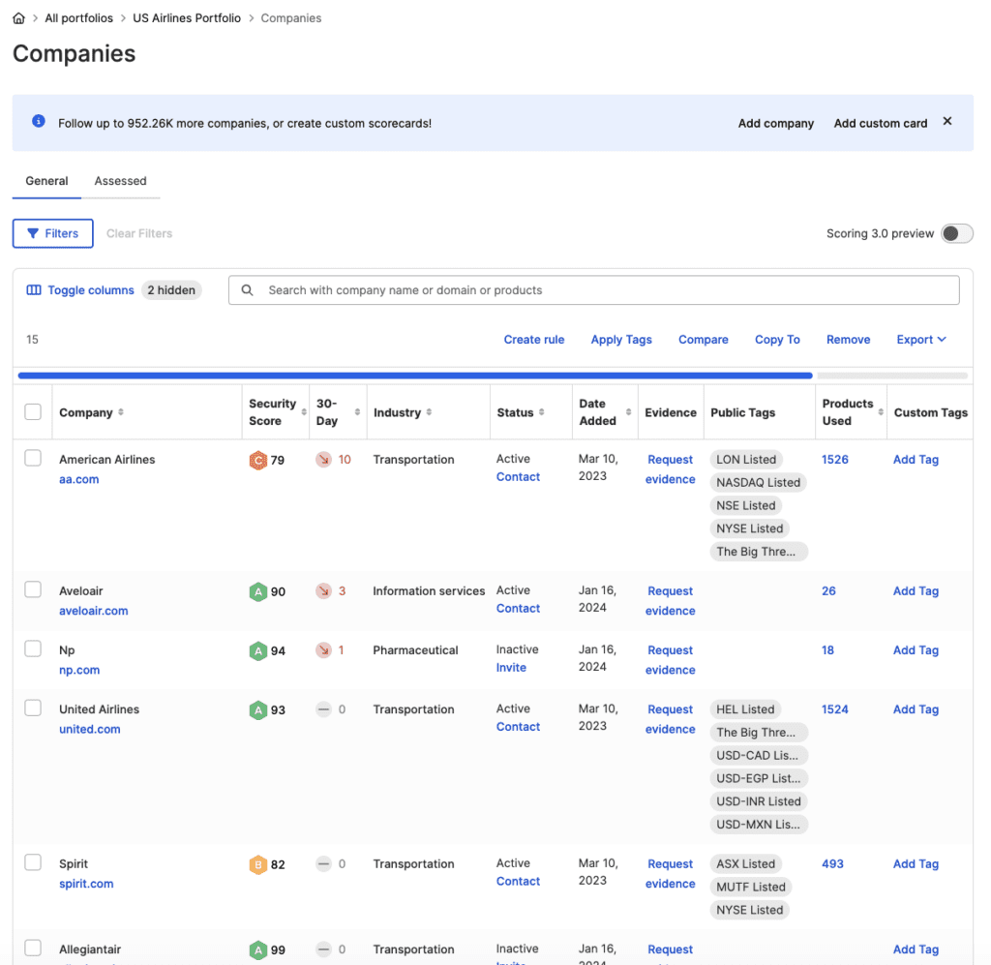Click the filter funnel icon
Screen dimensions: 991x965
click(x=33, y=233)
